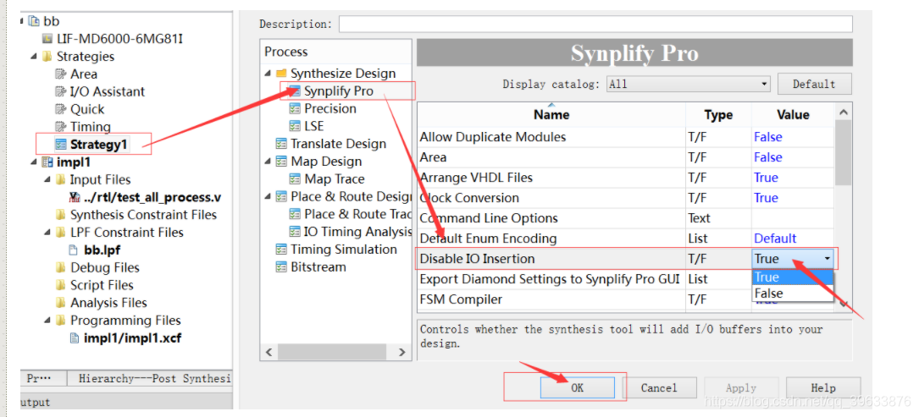Viewport: 919px width, 417px height.
Task: Click the I/O Assistant strategy icon
Action: tap(61, 91)
